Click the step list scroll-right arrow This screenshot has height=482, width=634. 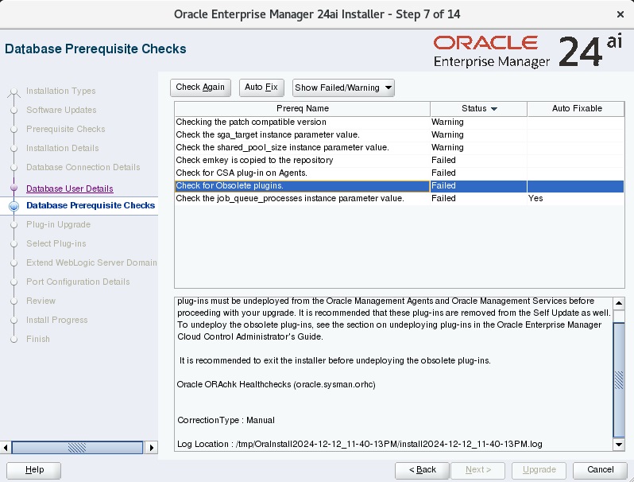pyautogui.click(x=152, y=448)
